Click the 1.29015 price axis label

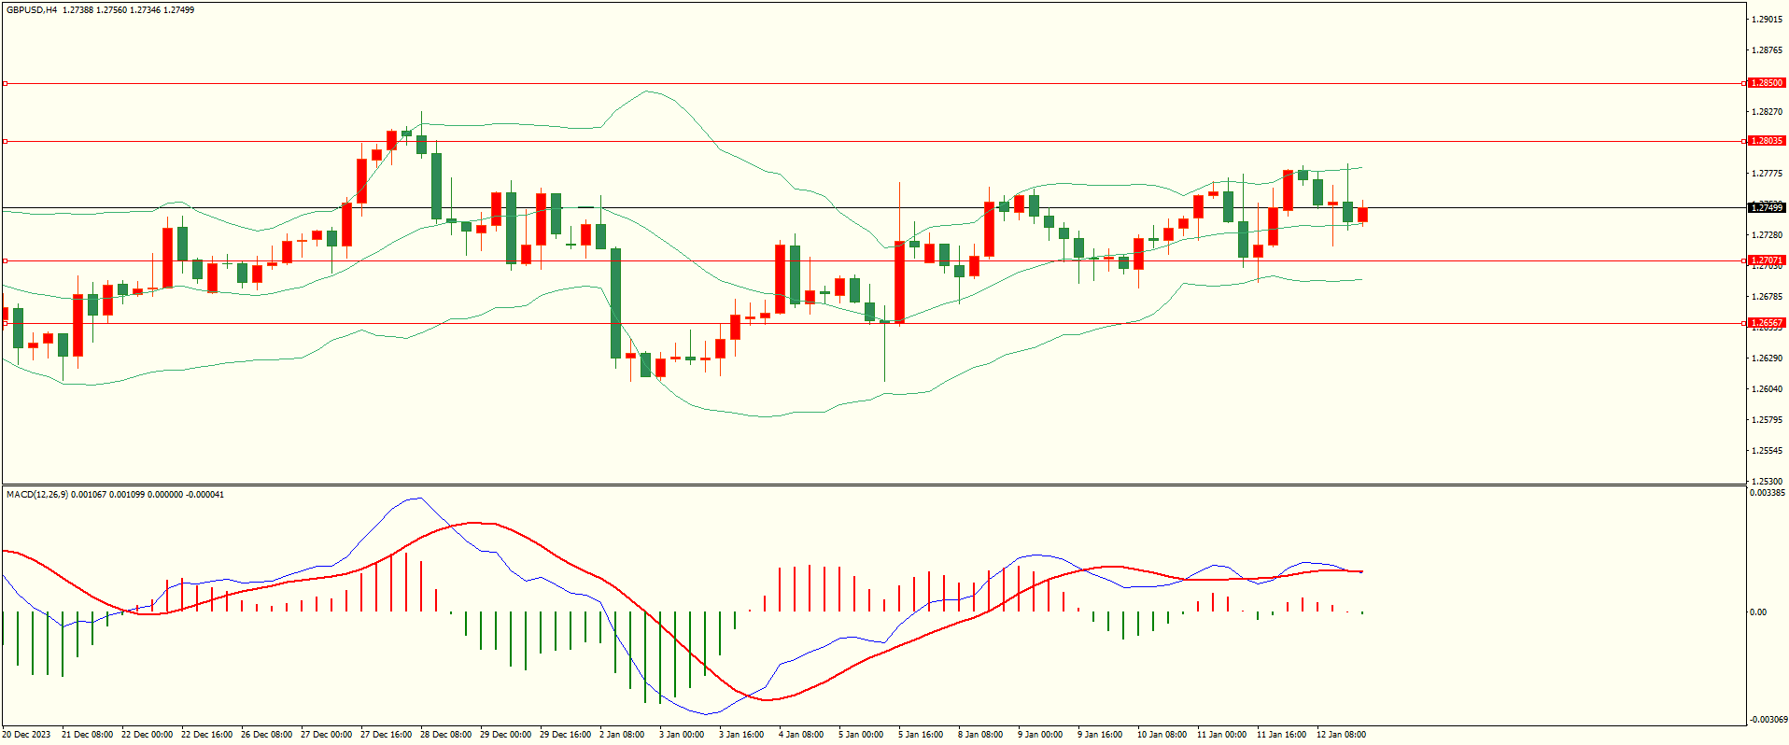tap(1768, 19)
